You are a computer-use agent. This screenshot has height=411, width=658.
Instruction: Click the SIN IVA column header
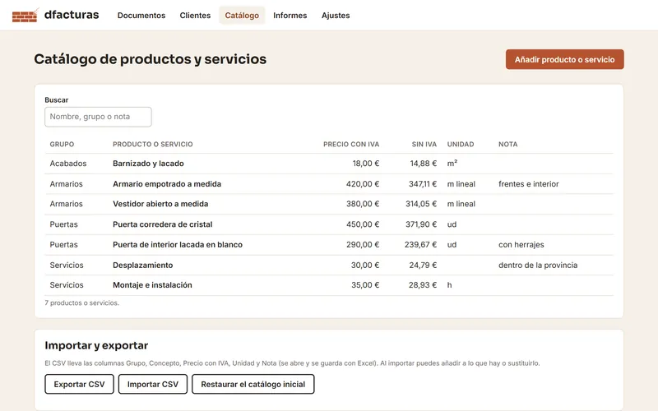click(424, 145)
